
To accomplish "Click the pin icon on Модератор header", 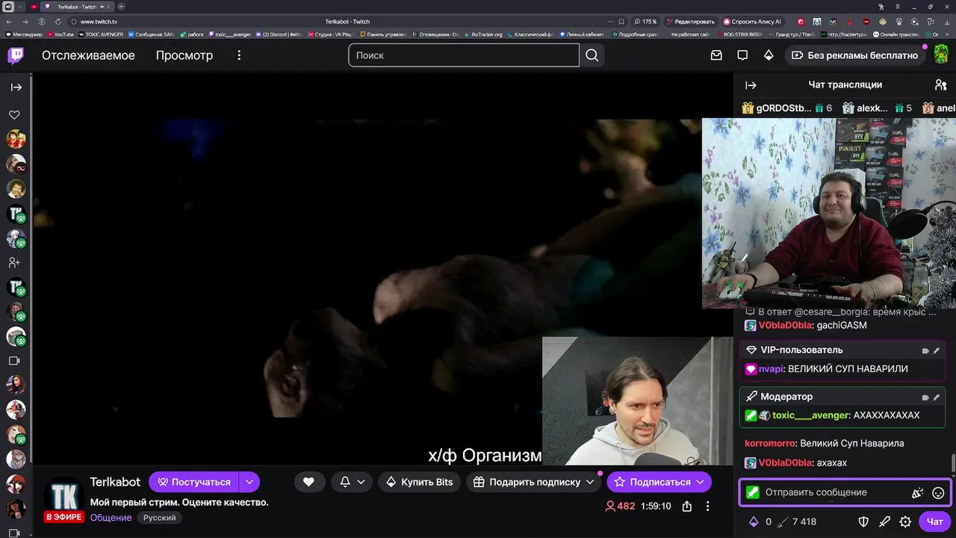I will tap(937, 398).
